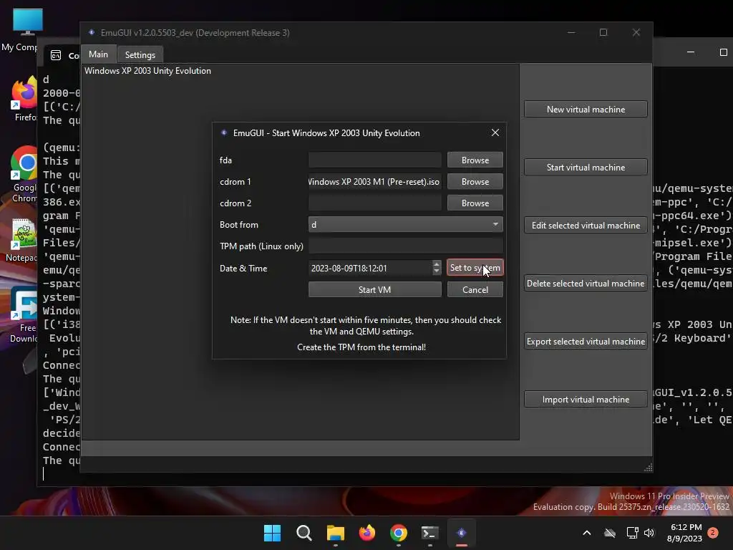
Task: Select the EmuGUI taskbar icon
Action: point(462,533)
